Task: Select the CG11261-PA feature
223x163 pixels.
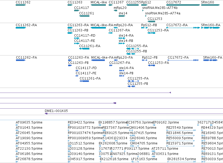Action: [84, 81]
